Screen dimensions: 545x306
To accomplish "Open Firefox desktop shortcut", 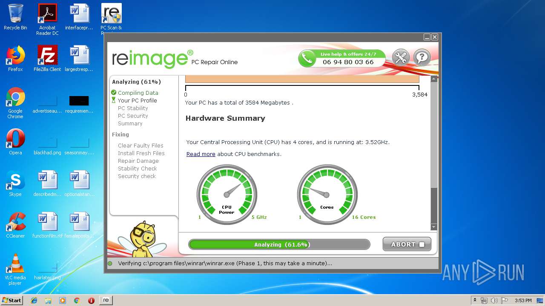I will (15, 59).
